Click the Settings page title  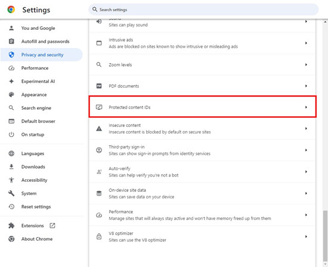tap(36, 10)
